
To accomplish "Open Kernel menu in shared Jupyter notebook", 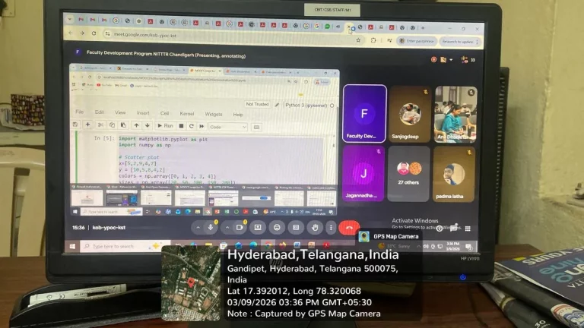I will (x=186, y=113).
